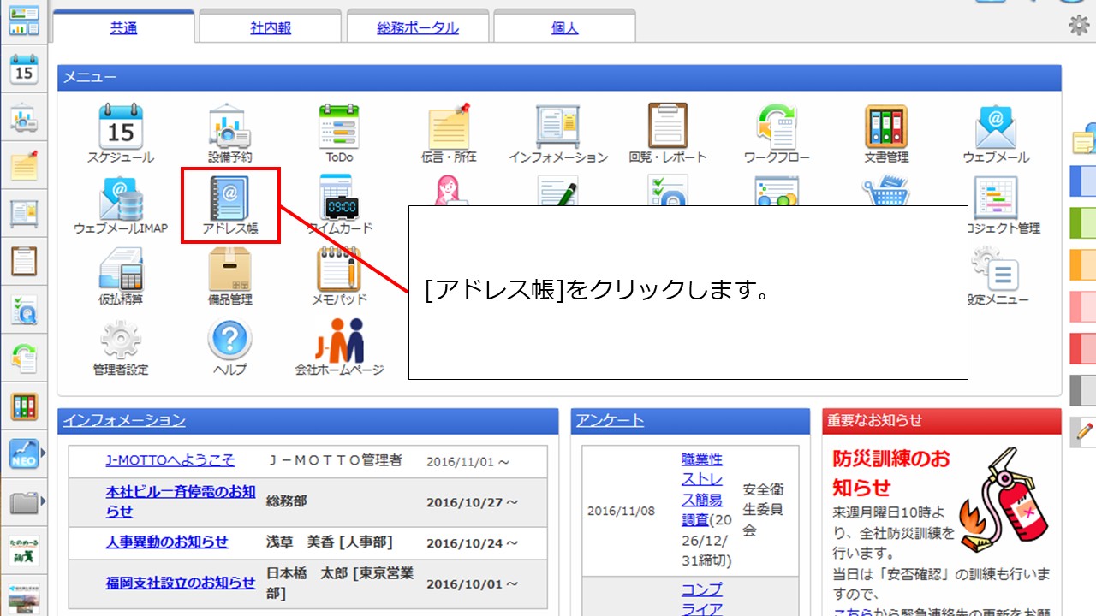Expand the NEO item in left sidebar

coord(26,453)
